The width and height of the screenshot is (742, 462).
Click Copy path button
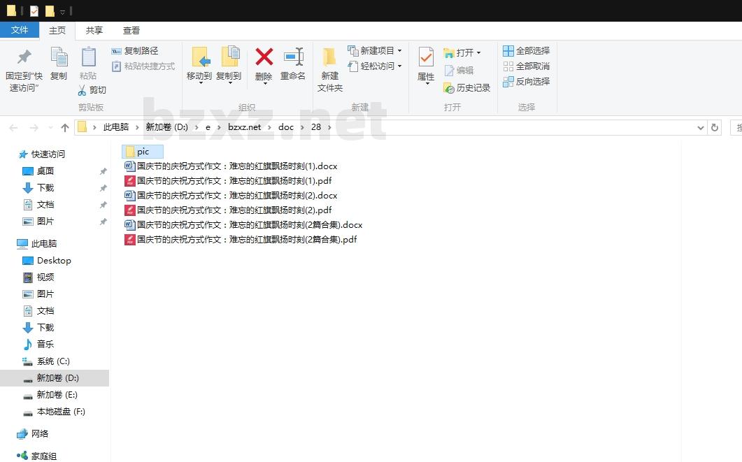coord(135,51)
